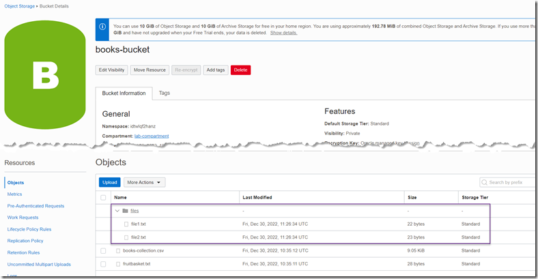This screenshot has width=538, height=279.
Task: Click the files folder icon
Action: coord(126,211)
